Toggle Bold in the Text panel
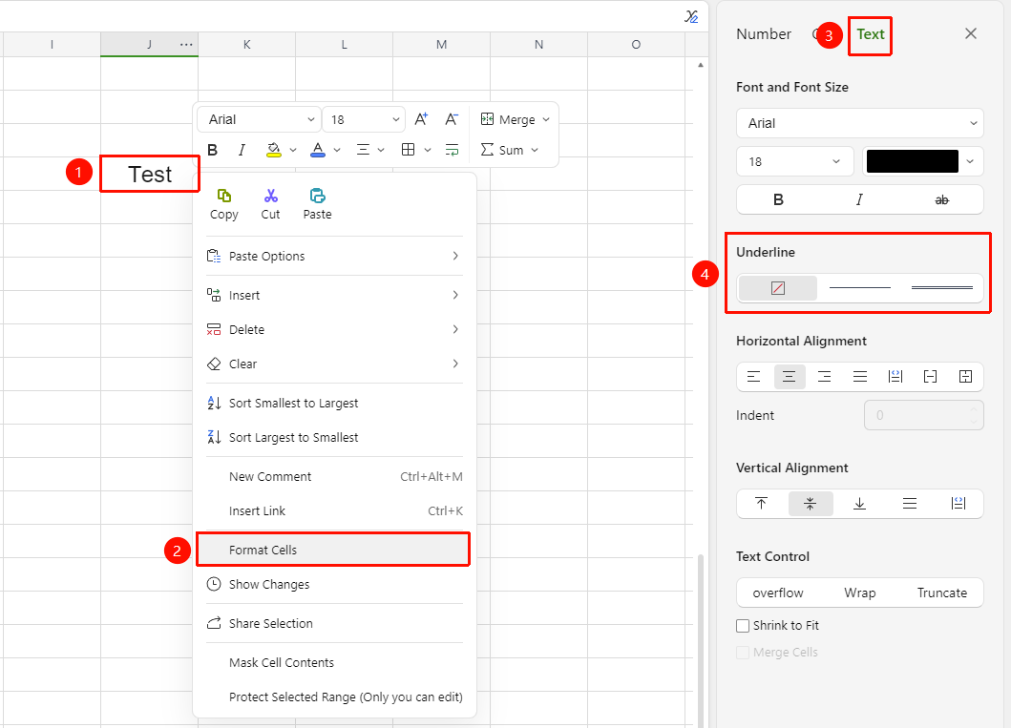 click(778, 199)
